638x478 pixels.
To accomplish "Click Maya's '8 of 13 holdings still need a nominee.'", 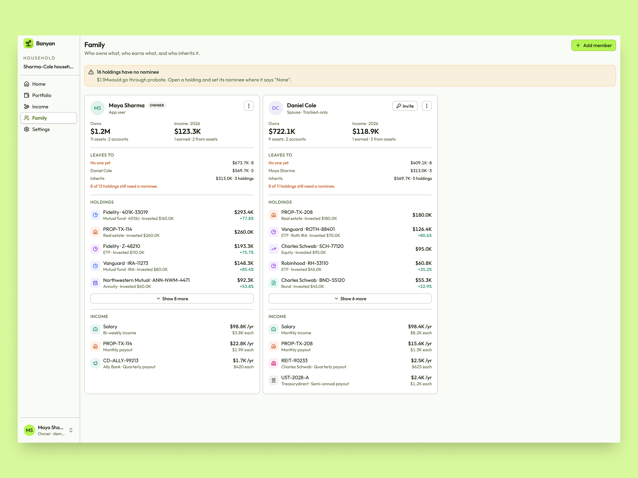I will [x=124, y=186].
